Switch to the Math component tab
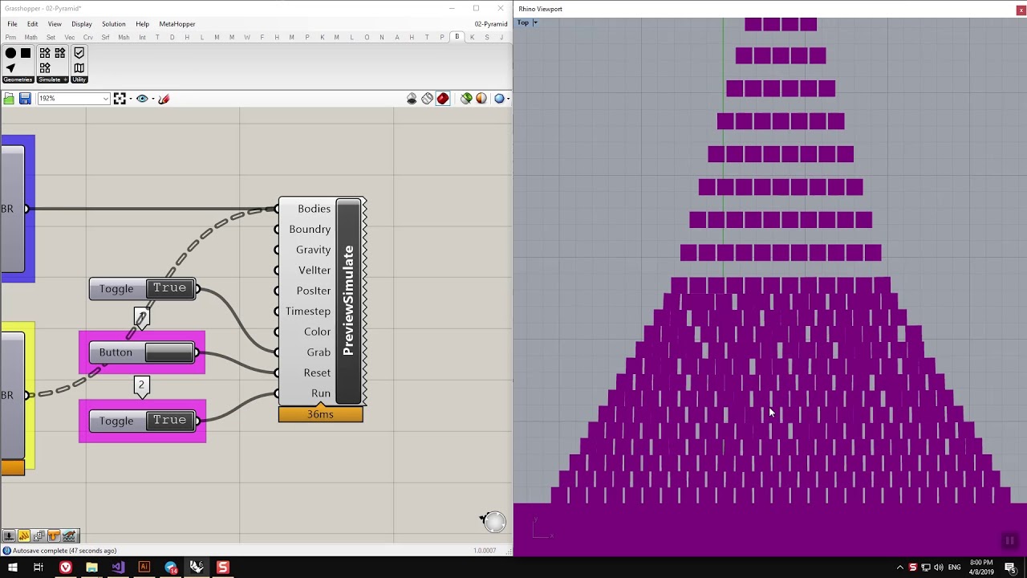This screenshot has width=1027, height=578. coord(30,38)
